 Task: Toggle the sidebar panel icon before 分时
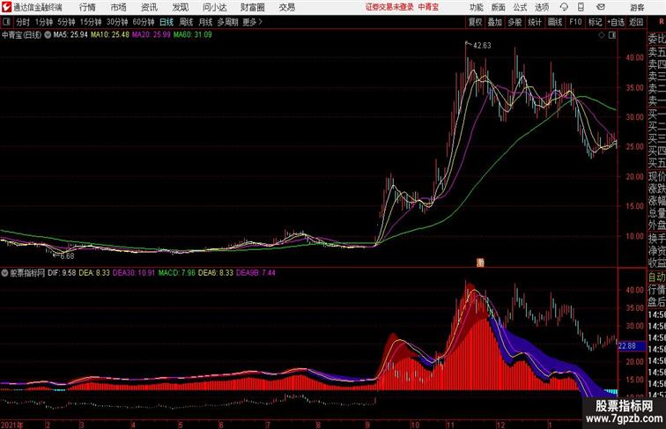[6, 22]
